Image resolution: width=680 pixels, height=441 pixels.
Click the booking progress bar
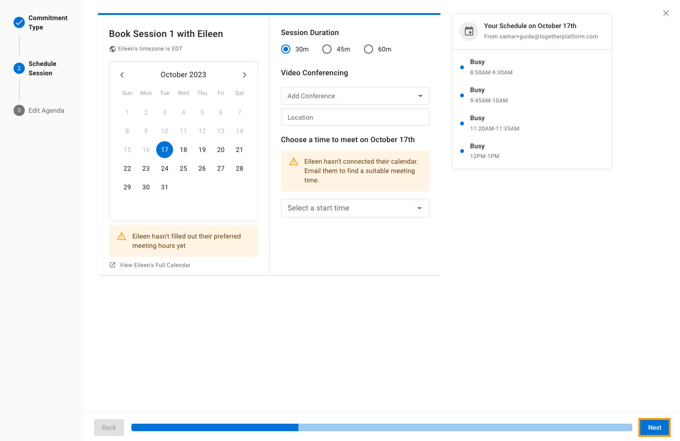(382, 427)
